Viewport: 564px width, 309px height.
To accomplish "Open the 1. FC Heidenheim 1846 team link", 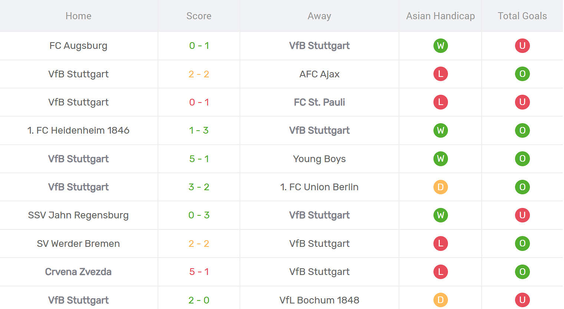I will pos(78,130).
